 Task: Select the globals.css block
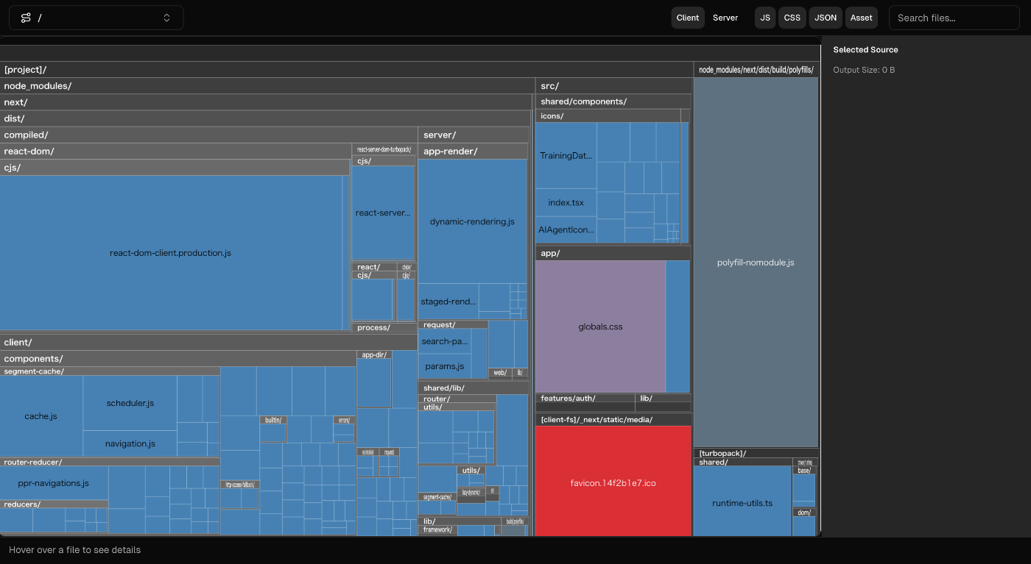tap(600, 326)
